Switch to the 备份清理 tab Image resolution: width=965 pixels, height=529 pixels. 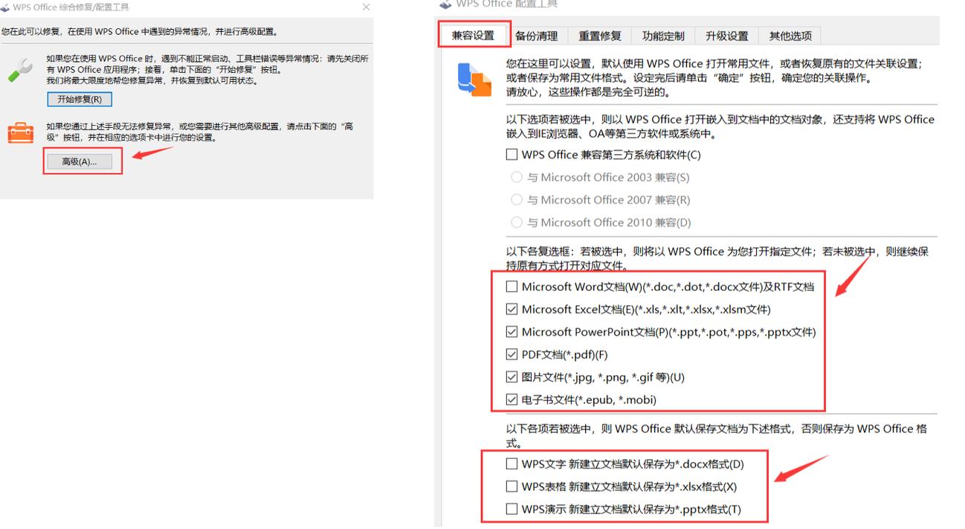point(537,36)
